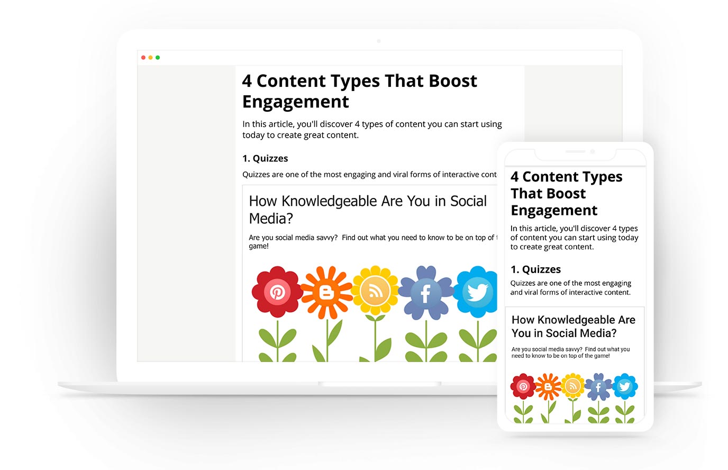Click the "1. Quizzes" heading in the laptop browser

tap(265, 158)
